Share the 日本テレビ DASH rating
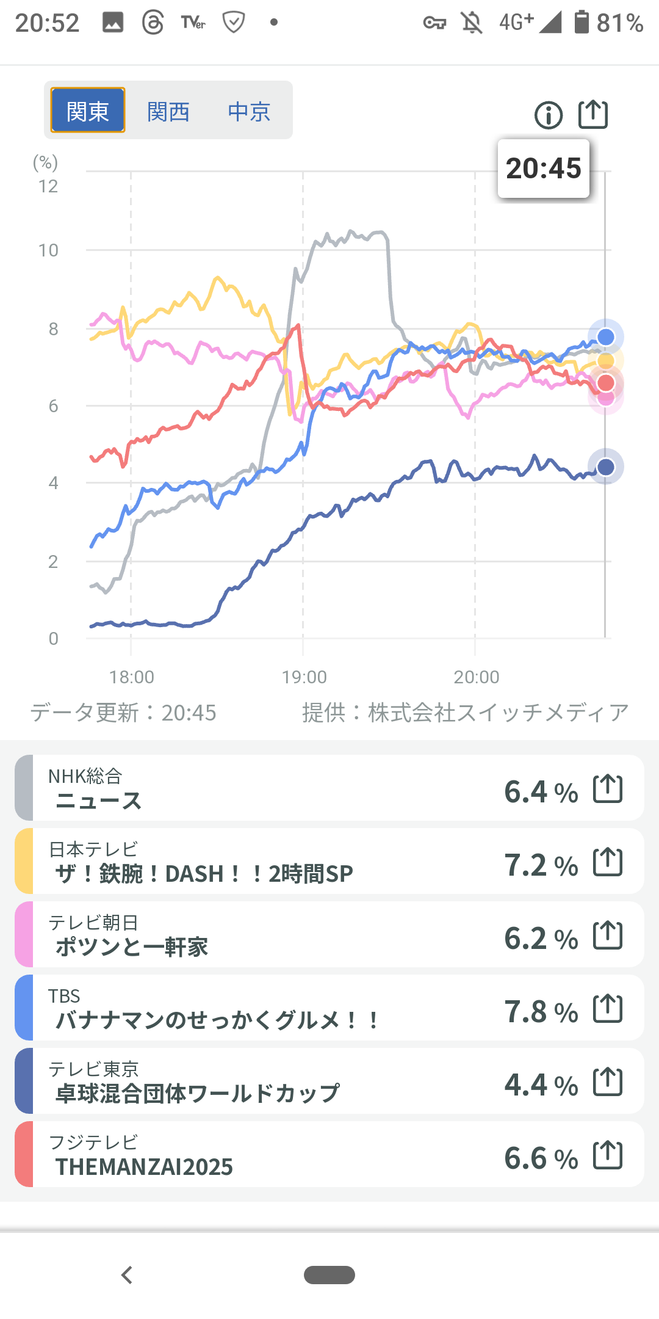 click(x=608, y=862)
